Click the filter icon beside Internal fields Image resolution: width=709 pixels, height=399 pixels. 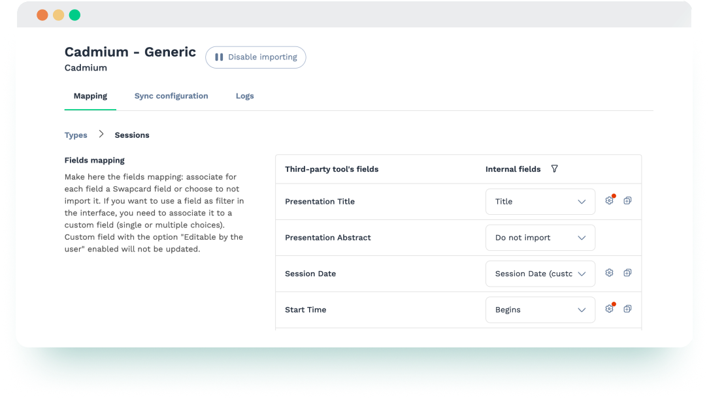(x=554, y=168)
